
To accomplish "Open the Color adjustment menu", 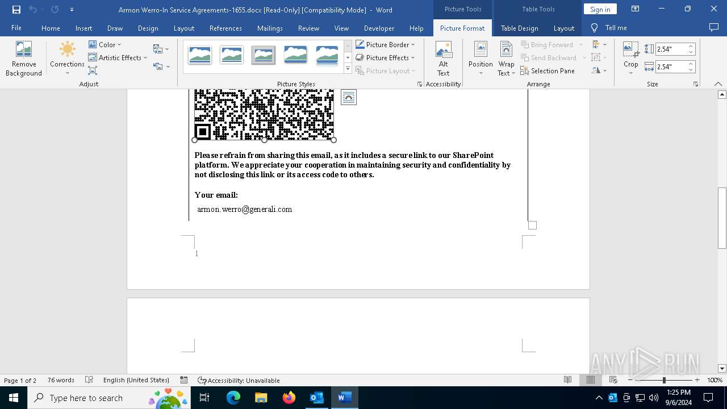I will [105, 45].
